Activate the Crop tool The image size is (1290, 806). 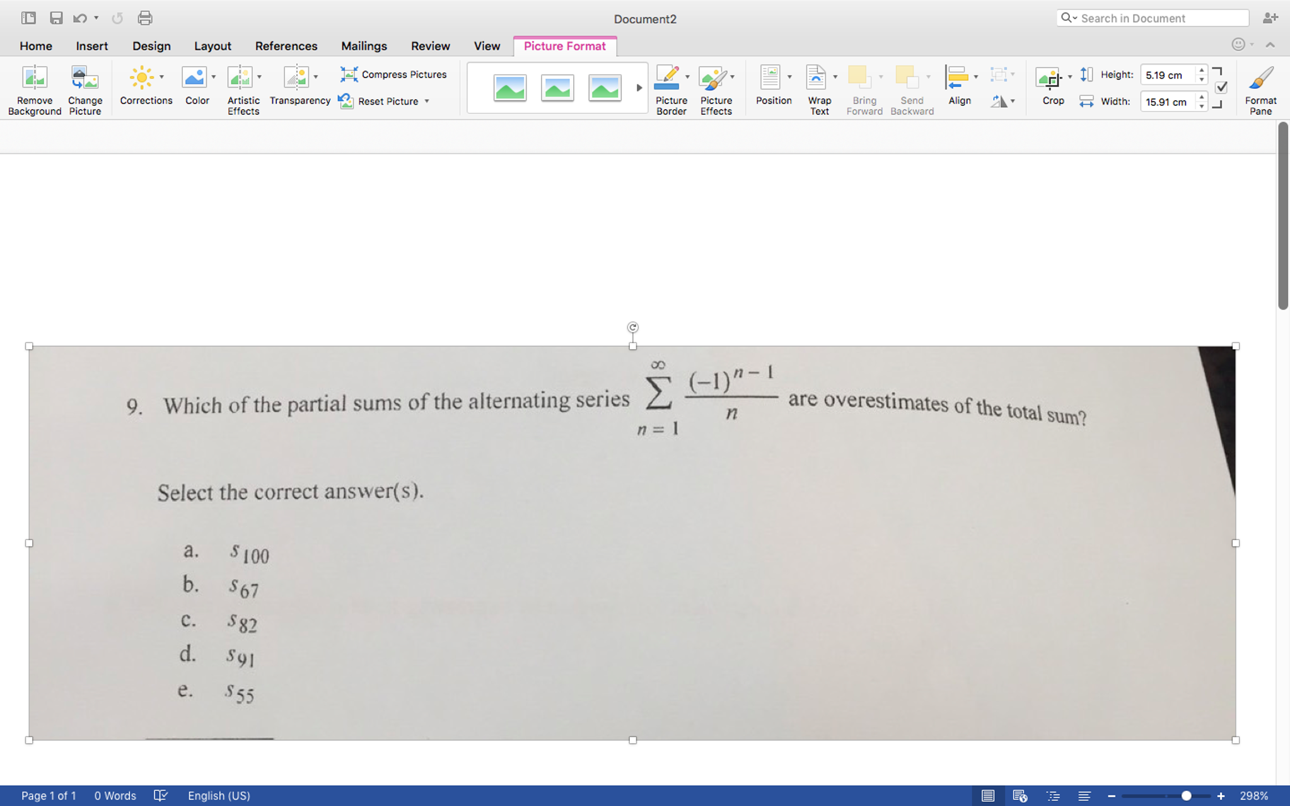point(1050,88)
